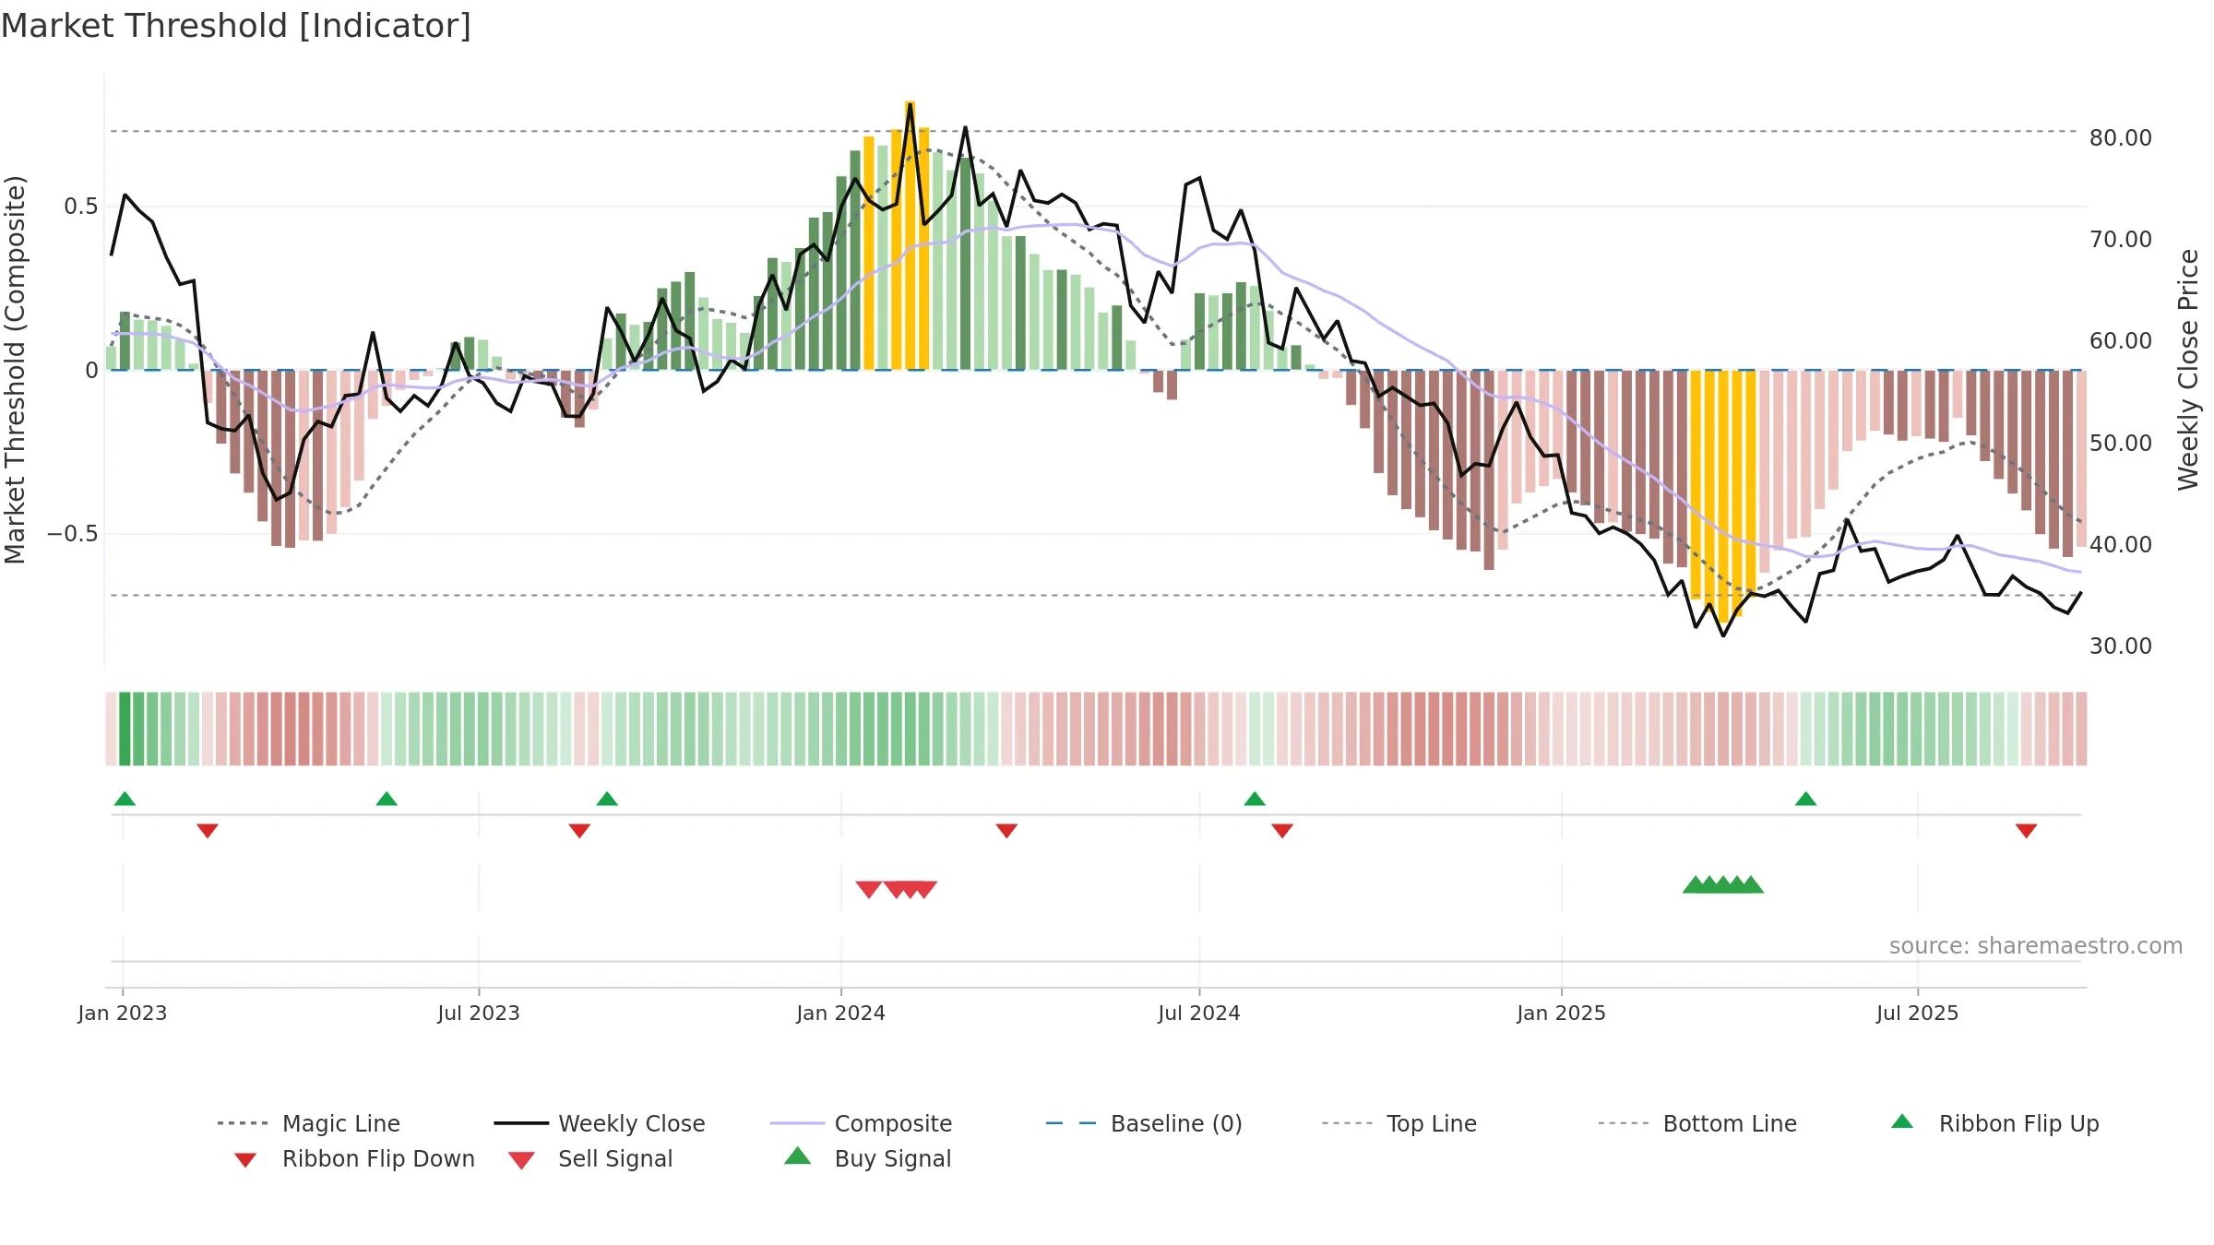This screenshot has width=2214, height=1245.
Task: Toggle the Baseline (0) legend entry
Action: point(1144,1123)
